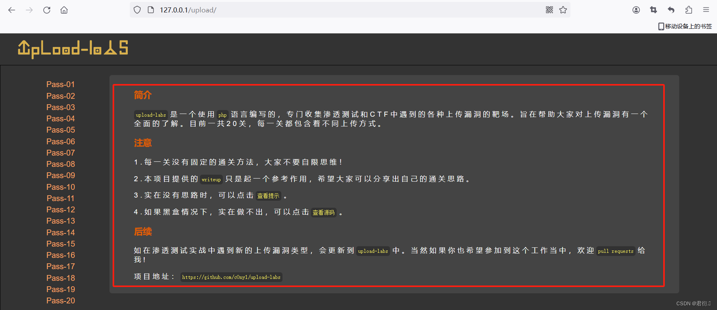This screenshot has width=717, height=310.
Task: Go to browser home page icon
Action: [64, 10]
